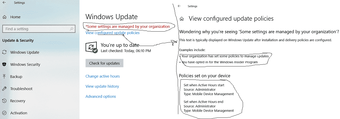Open Troubleshoot in the sidebar
Viewport: 340px width, 119px height.
[21, 89]
